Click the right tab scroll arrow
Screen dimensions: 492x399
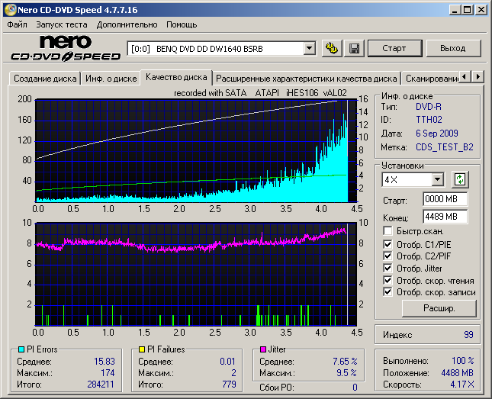pos(478,76)
